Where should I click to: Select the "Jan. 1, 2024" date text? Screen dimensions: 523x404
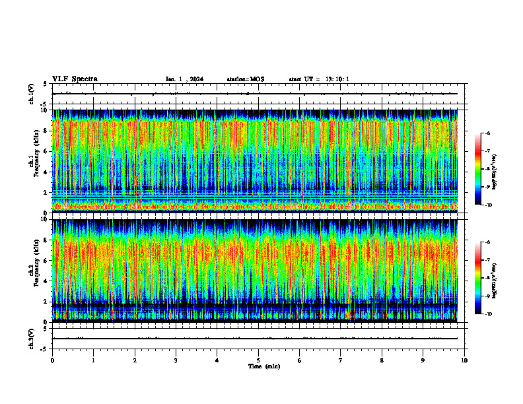184,79
